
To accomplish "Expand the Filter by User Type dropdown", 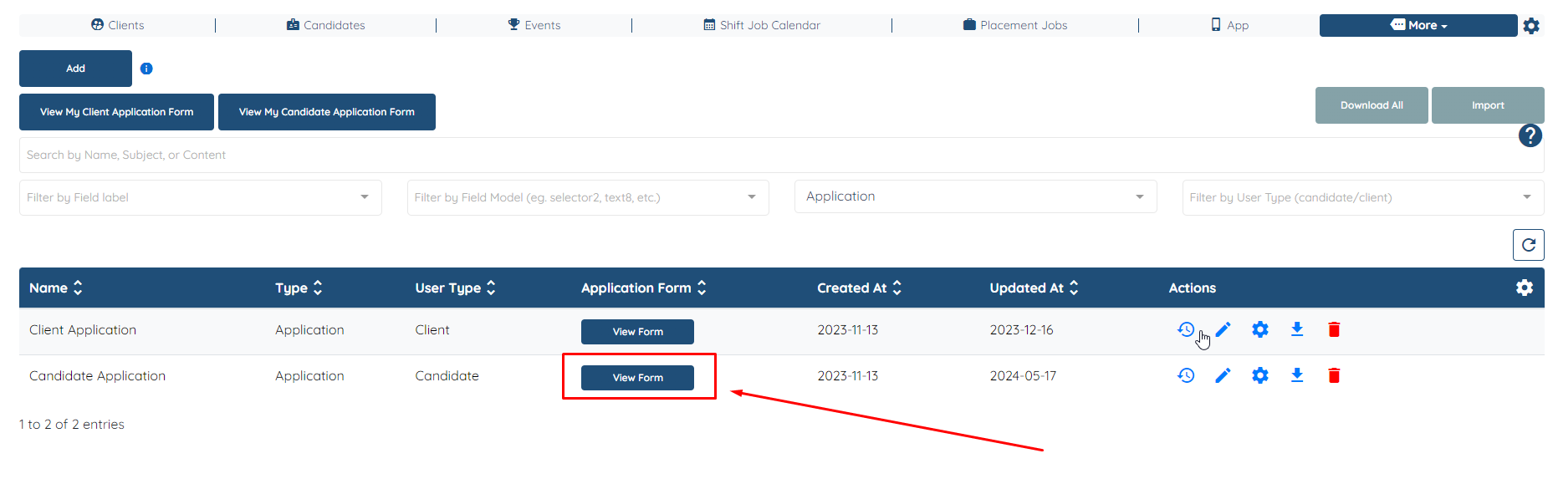I will tap(1363, 197).
